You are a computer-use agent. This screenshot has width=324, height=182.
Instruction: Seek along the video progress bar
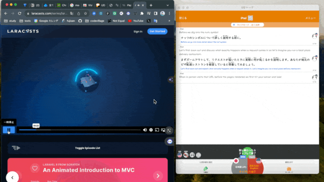tap(80, 130)
